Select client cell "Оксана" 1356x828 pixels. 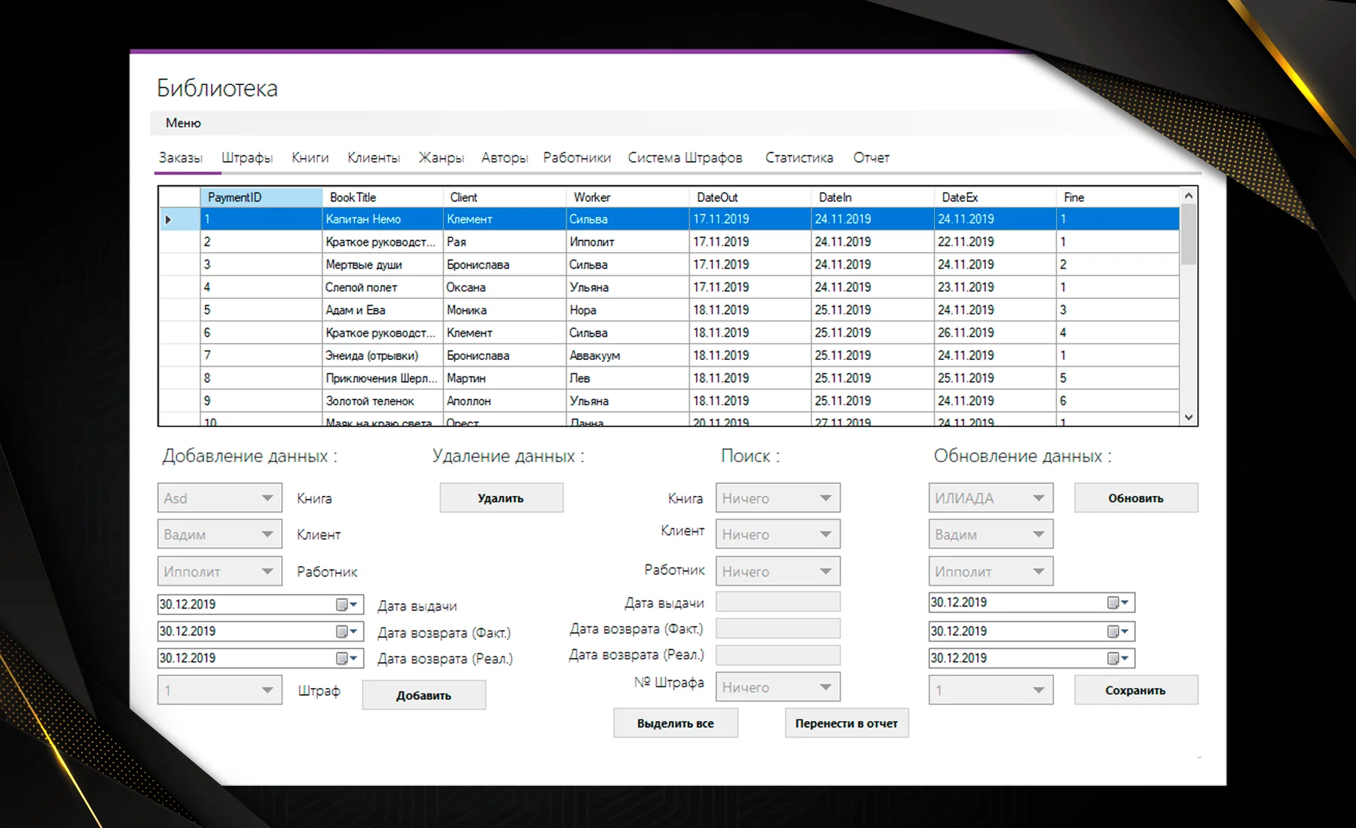click(x=505, y=288)
